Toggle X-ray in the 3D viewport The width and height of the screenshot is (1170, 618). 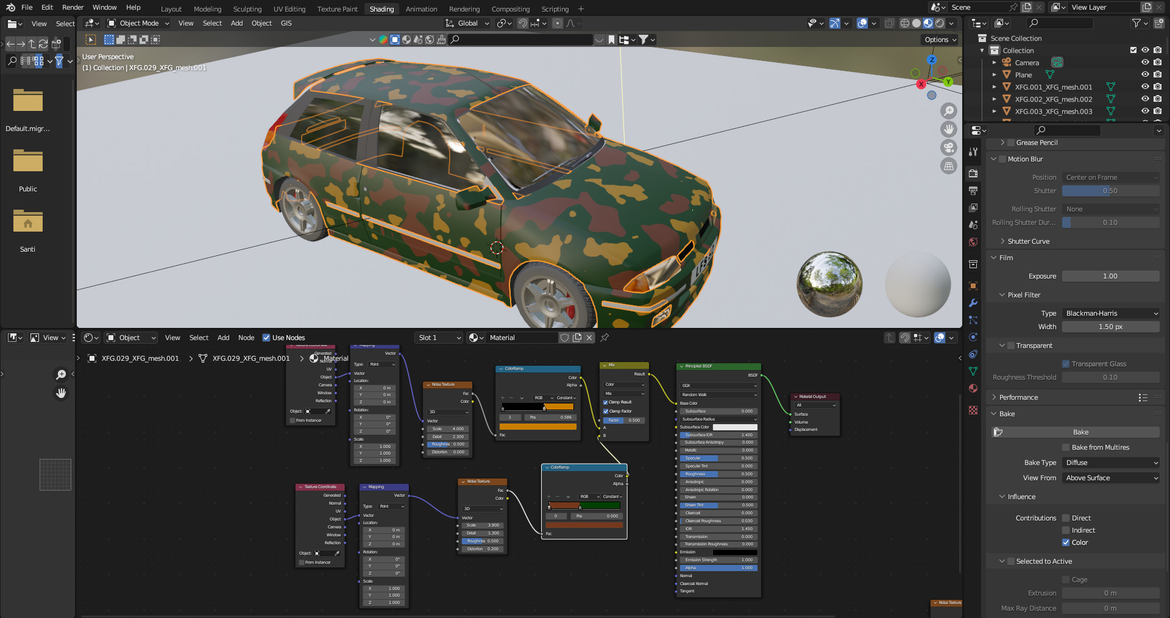tap(889, 23)
